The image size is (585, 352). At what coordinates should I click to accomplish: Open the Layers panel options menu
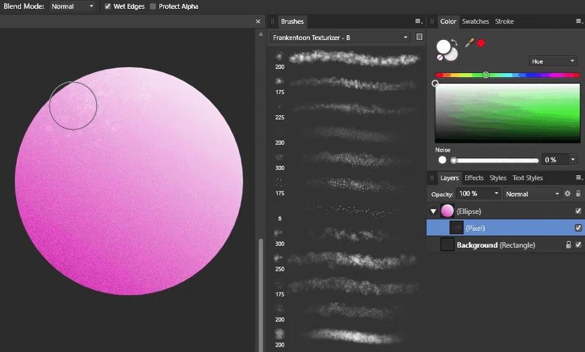580,178
